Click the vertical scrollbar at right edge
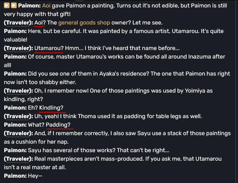 [x=237, y=91]
